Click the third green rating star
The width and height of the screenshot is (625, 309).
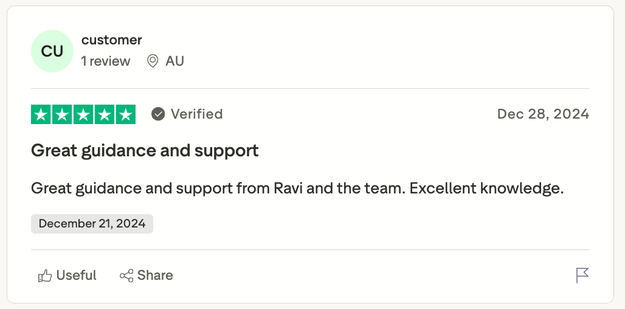pyautogui.click(x=83, y=114)
